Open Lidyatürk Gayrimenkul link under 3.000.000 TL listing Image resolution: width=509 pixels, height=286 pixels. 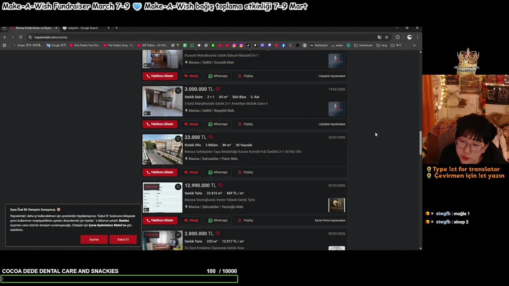coord(332,124)
